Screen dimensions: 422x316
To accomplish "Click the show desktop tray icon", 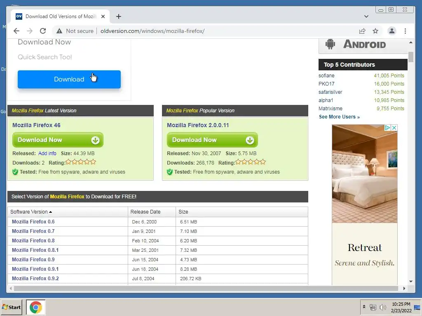I will (x=417, y=307).
